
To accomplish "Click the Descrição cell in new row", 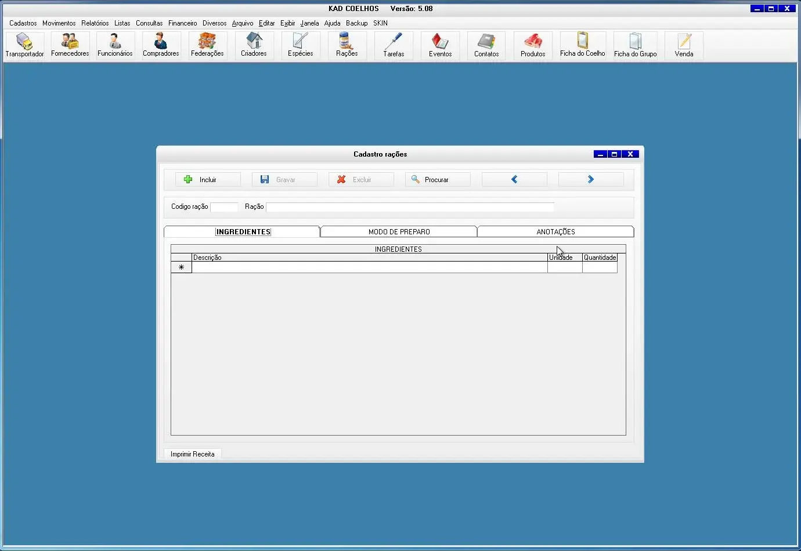I will 369,267.
